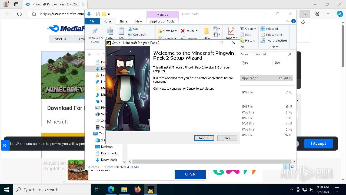The height and width of the screenshot is (195, 346).
Task: Expand the Delete dropdown arrow
Action: pyautogui.click(x=197, y=31)
